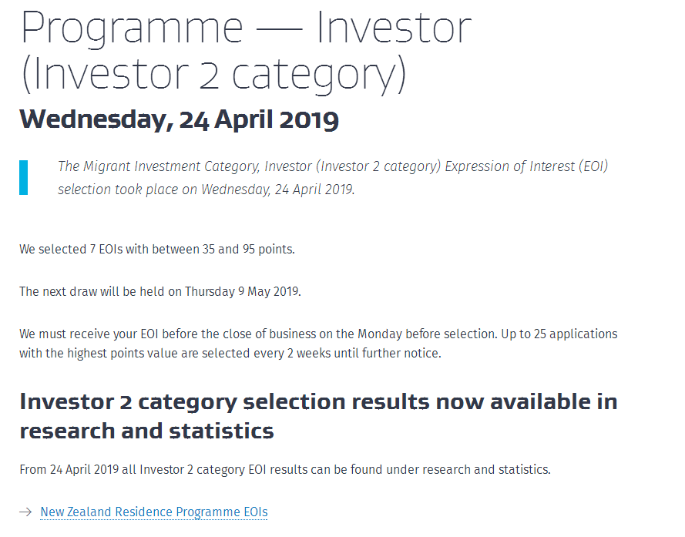Click 'Expression of Interest (EOI)' italic text
The width and height of the screenshot is (685, 537).
(x=526, y=166)
